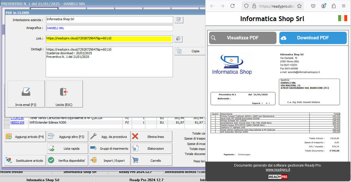The image size is (351, 182).
Task: Click Verifica disponibilita' button
Action: tap(68, 161)
